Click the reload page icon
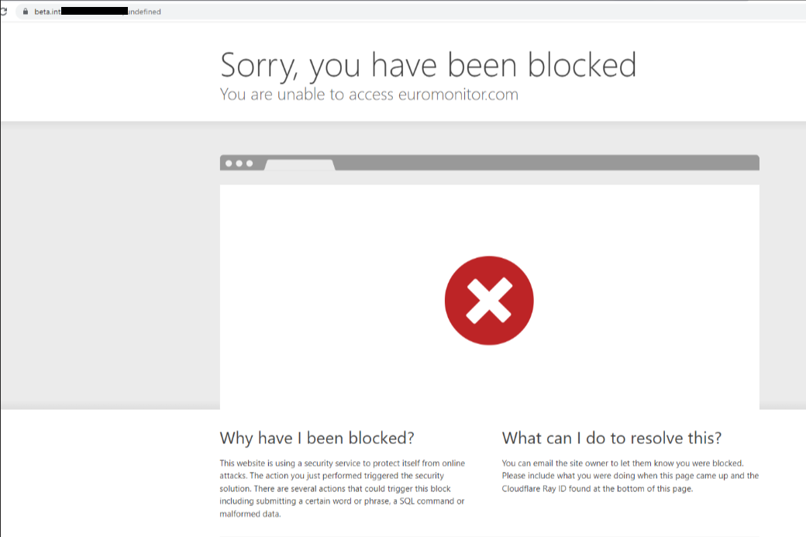806x537 pixels. pos(4,12)
